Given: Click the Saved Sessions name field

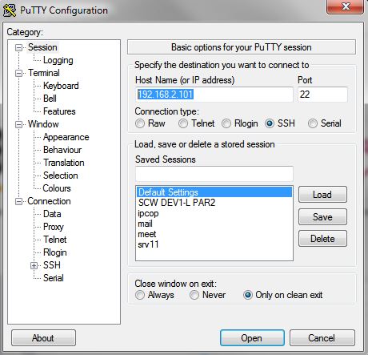Looking at the screenshot, I should 214,174.
